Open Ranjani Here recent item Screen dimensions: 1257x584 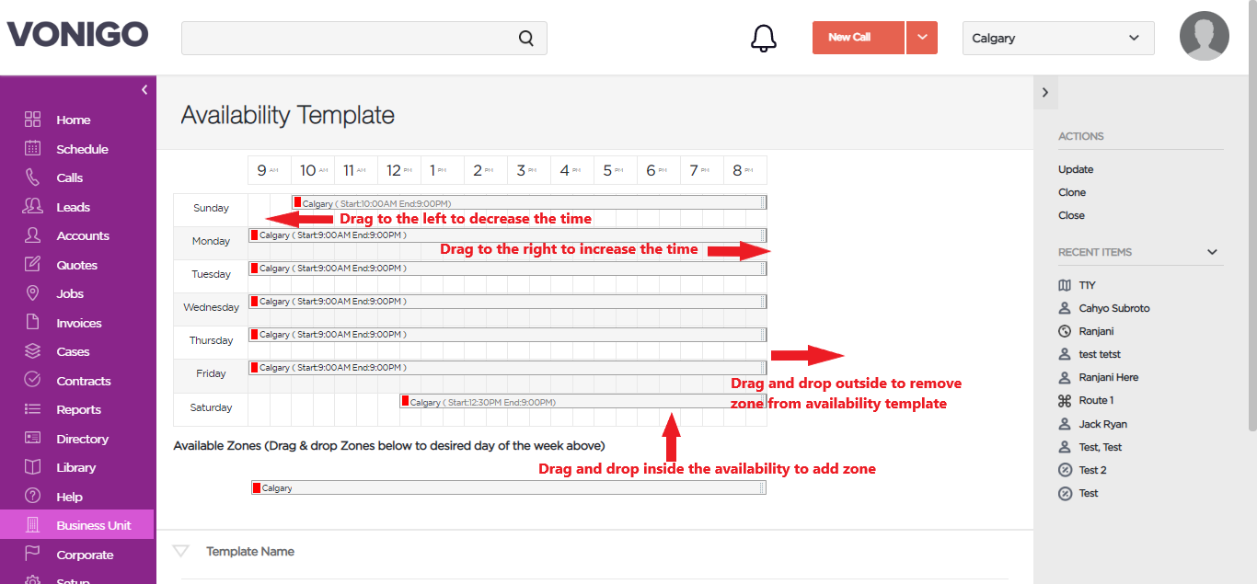pos(1109,377)
